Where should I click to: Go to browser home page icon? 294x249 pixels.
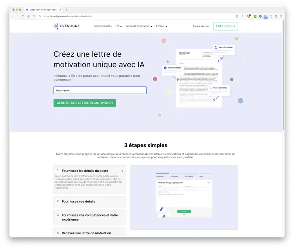point(28,16)
